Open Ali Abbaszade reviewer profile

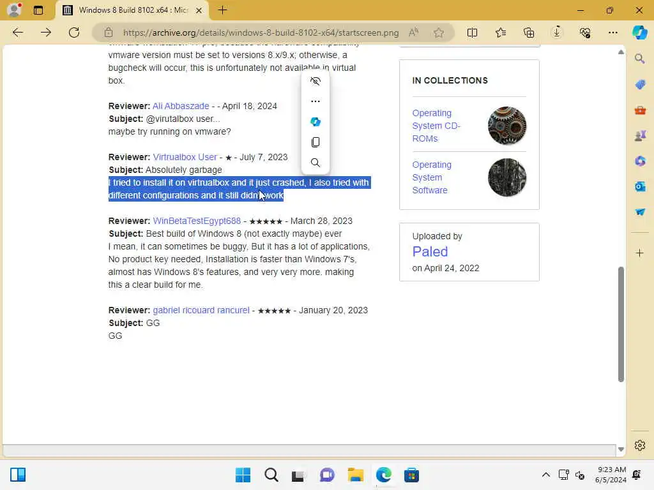coord(181,106)
